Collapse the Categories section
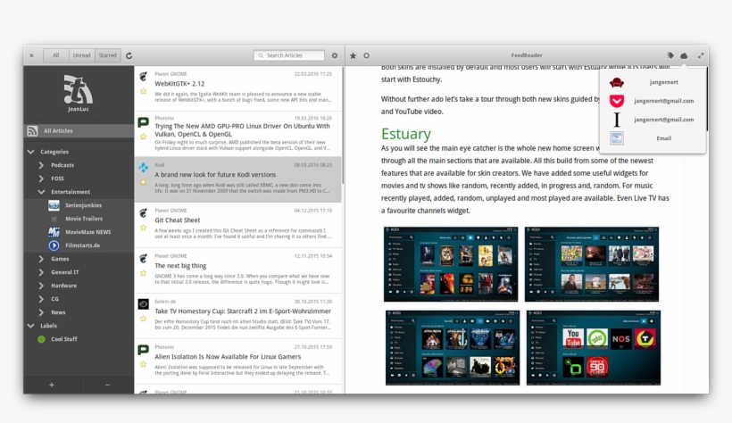Screen dimensions: 732x423 (x=31, y=152)
